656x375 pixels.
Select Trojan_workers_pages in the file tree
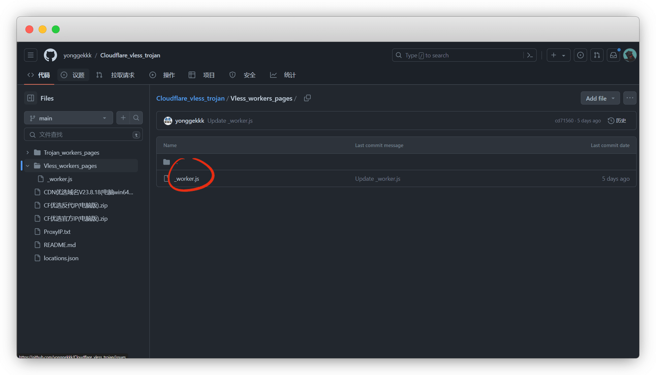pyautogui.click(x=72, y=152)
